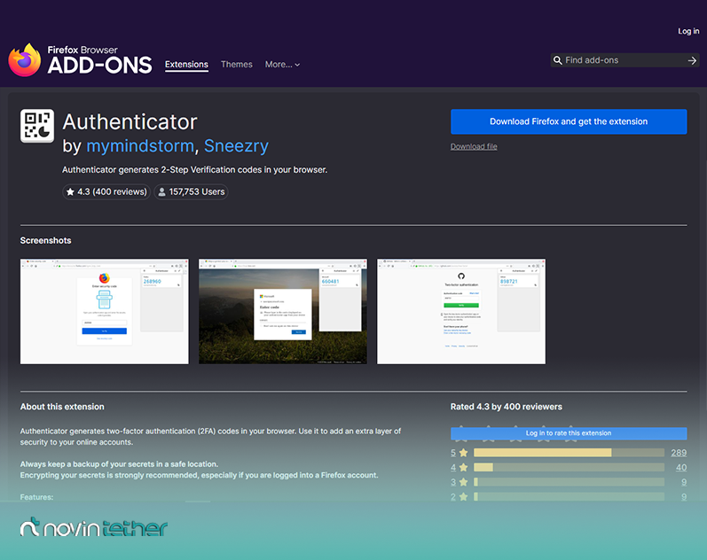Click the Log in link
Screen dimensions: 707x560
[x=688, y=31]
